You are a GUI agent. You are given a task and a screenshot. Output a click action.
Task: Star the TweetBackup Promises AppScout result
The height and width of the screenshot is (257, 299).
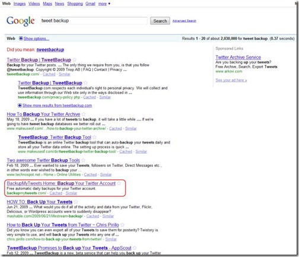coord(135,248)
